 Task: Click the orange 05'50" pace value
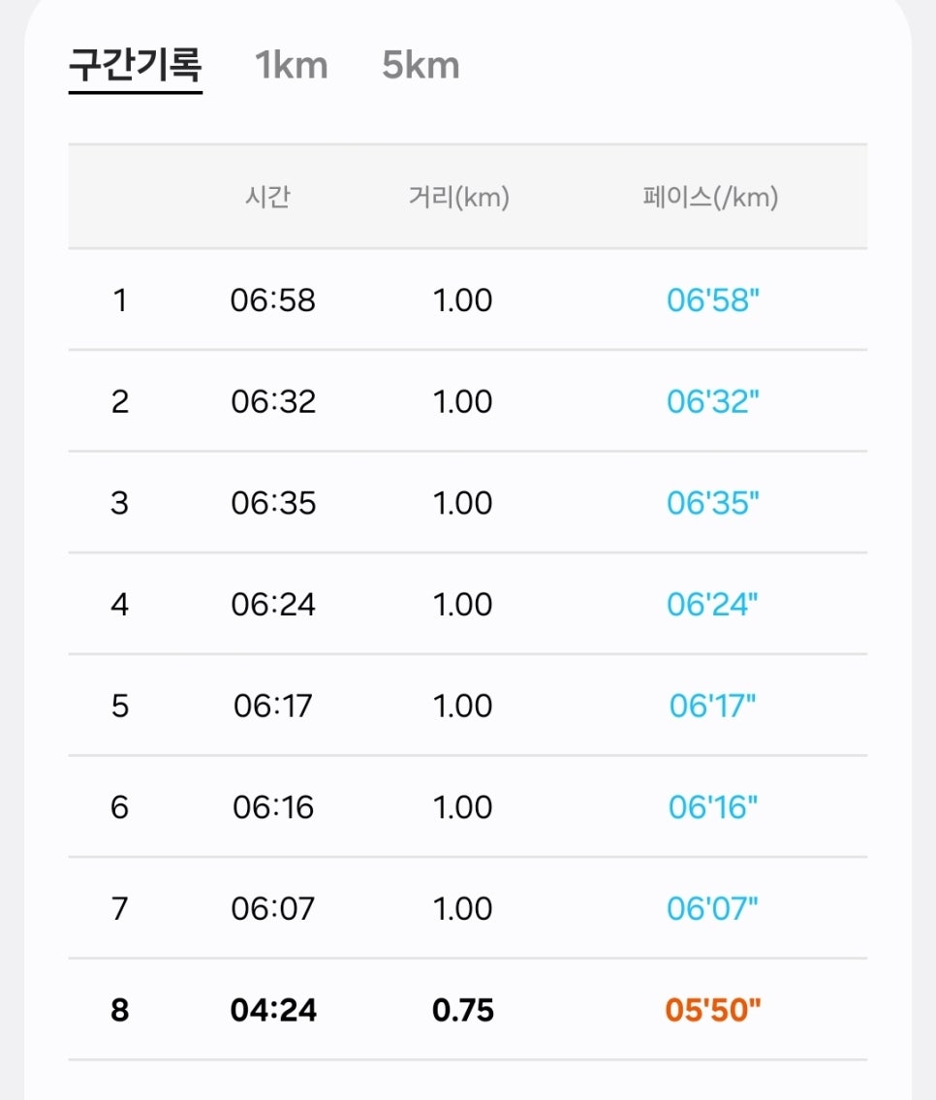coord(712,1010)
